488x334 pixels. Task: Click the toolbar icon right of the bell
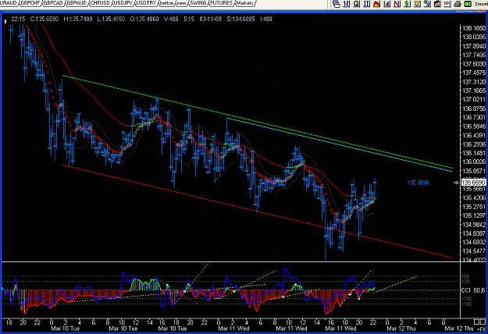[x=427, y=4]
